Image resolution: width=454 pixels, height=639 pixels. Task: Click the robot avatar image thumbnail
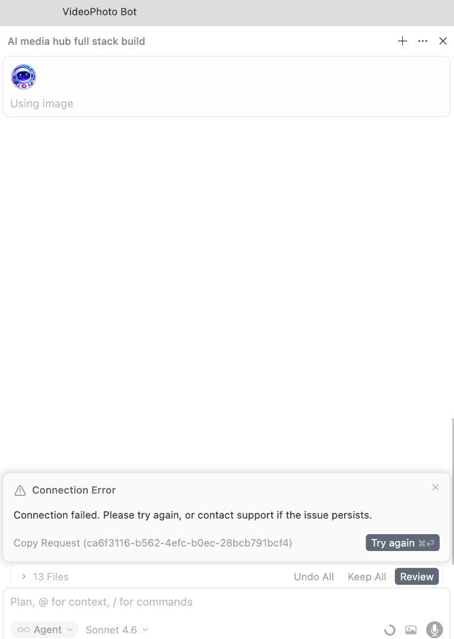coord(24,77)
